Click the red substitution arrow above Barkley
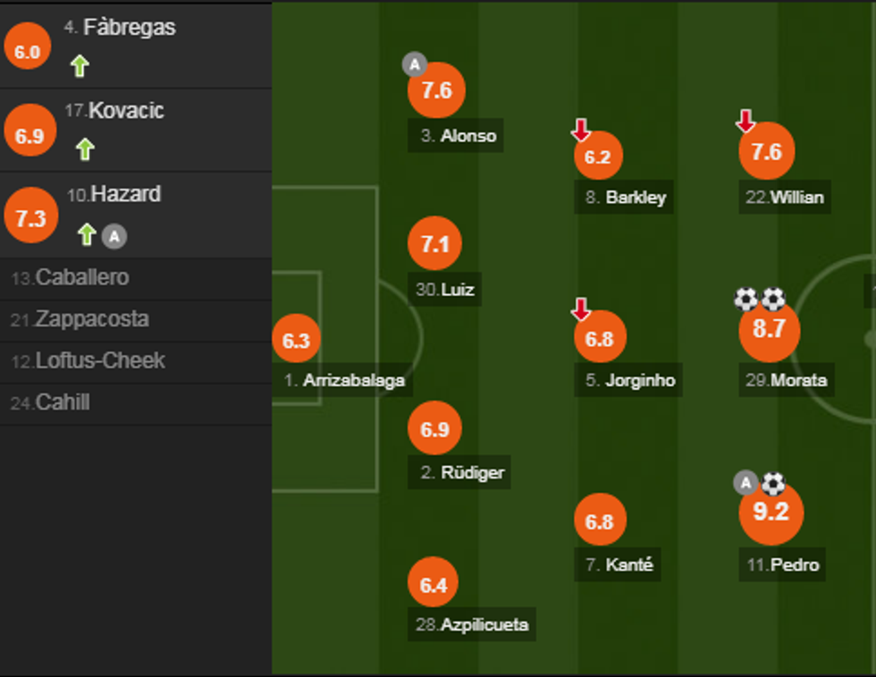Image resolution: width=876 pixels, height=677 pixels. [581, 131]
